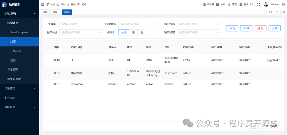Open search with the magnifier icon

point(252,5)
